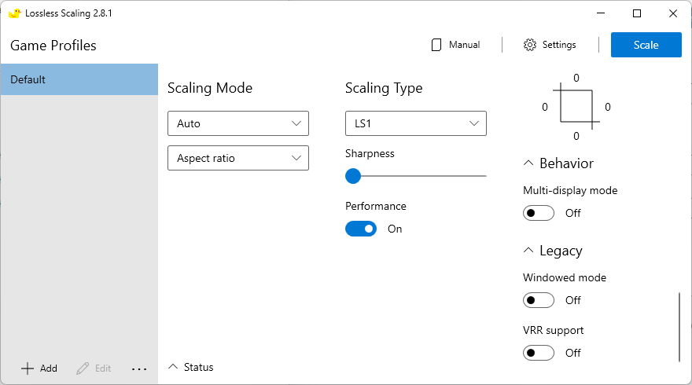Click the Sharpness slider handle
This screenshot has height=385, width=692.
pos(353,176)
